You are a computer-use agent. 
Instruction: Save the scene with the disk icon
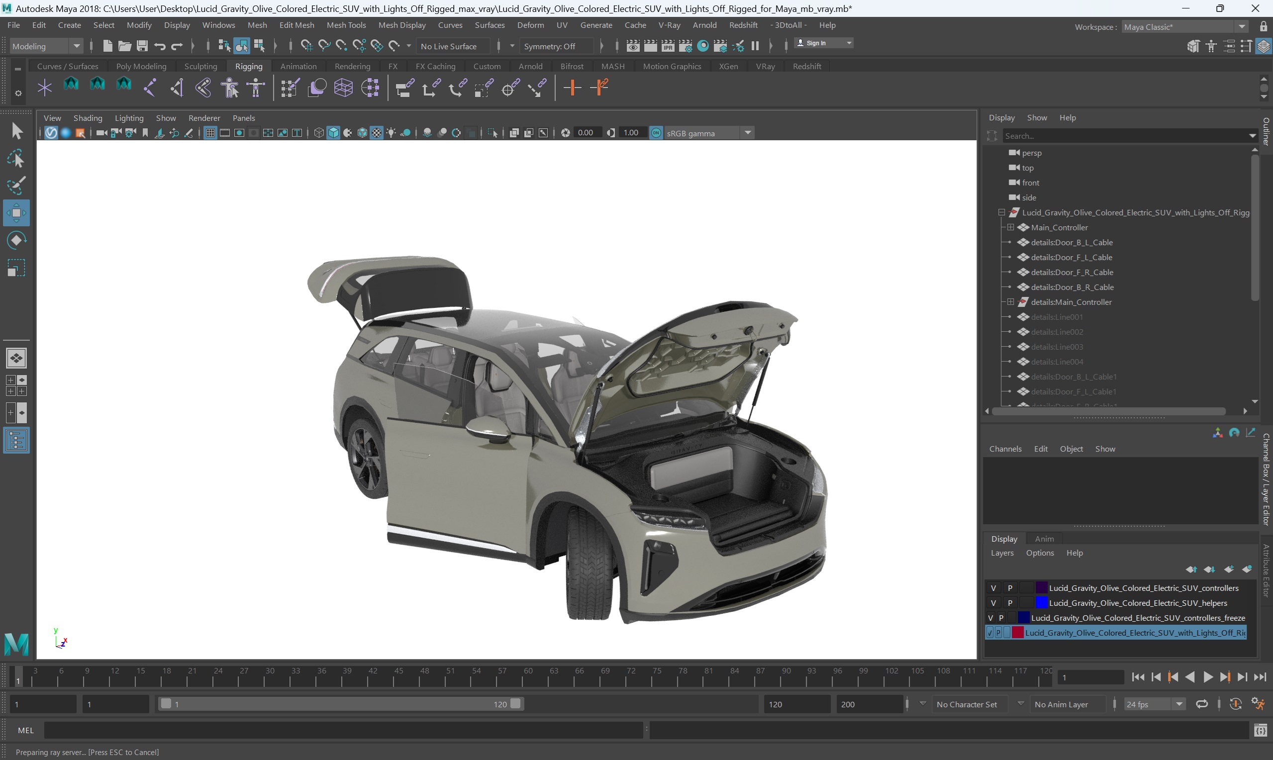pyautogui.click(x=142, y=46)
